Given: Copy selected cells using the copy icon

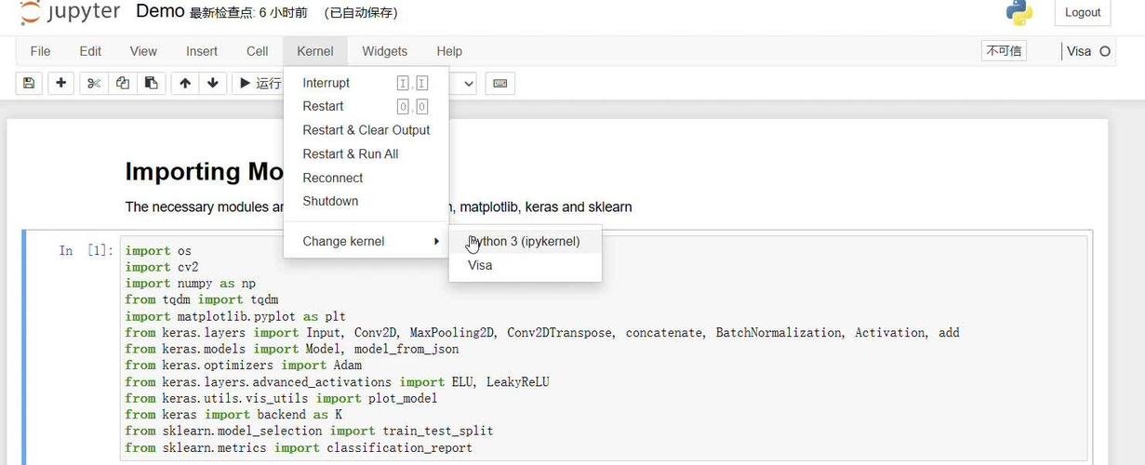Looking at the screenshot, I should tap(123, 83).
